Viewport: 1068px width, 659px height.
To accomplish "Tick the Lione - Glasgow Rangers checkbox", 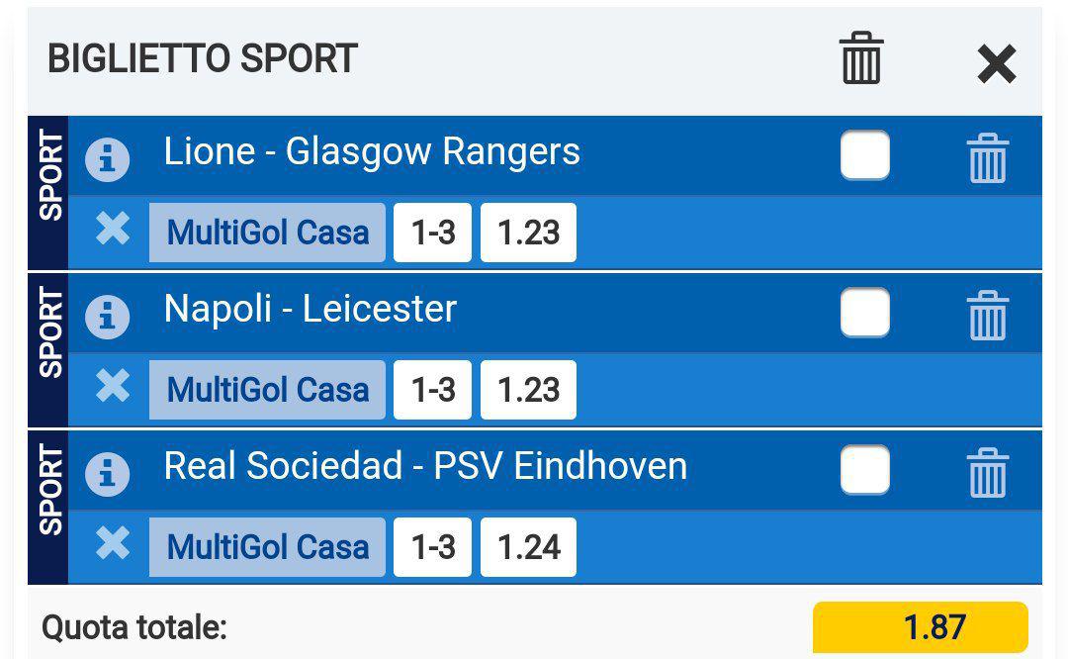I will [864, 155].
